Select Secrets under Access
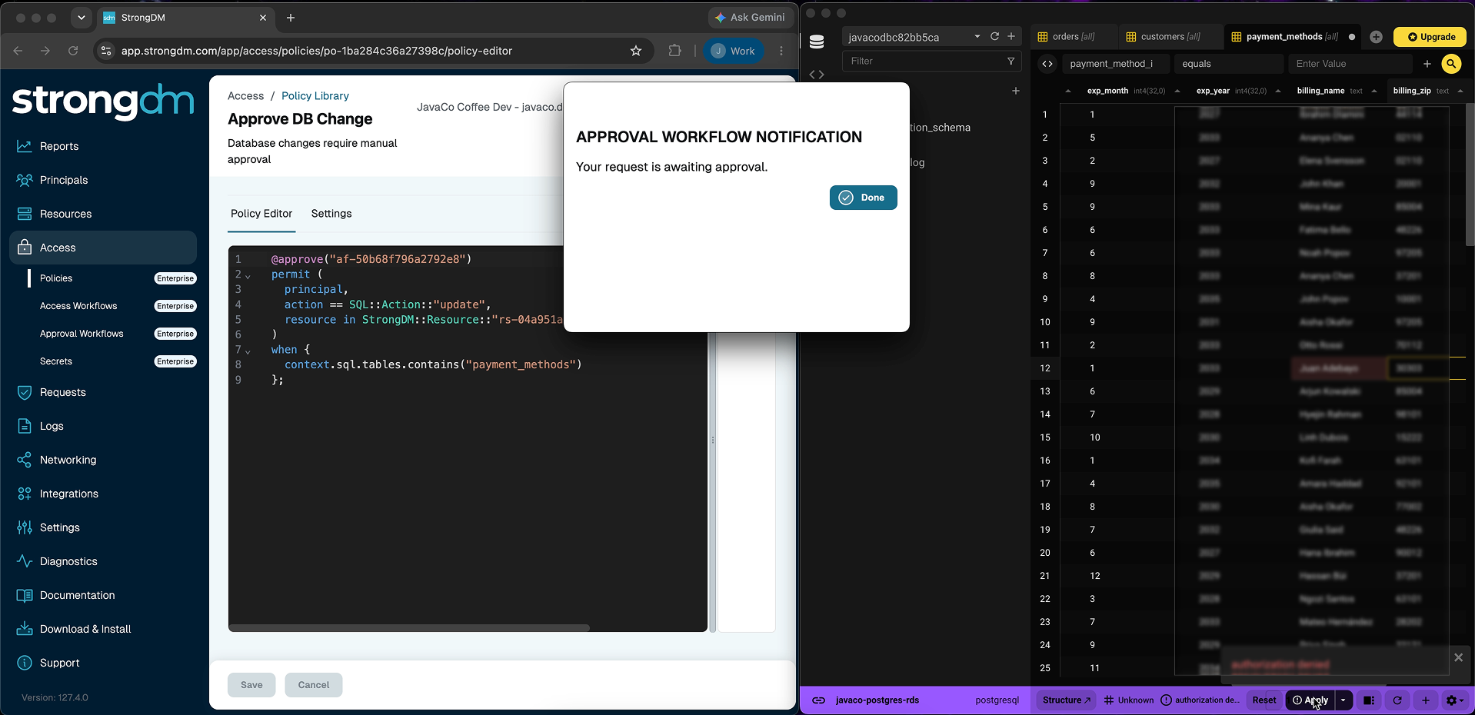The height and width of the screenshot is (715, 1475). click(x=56, y=361)
